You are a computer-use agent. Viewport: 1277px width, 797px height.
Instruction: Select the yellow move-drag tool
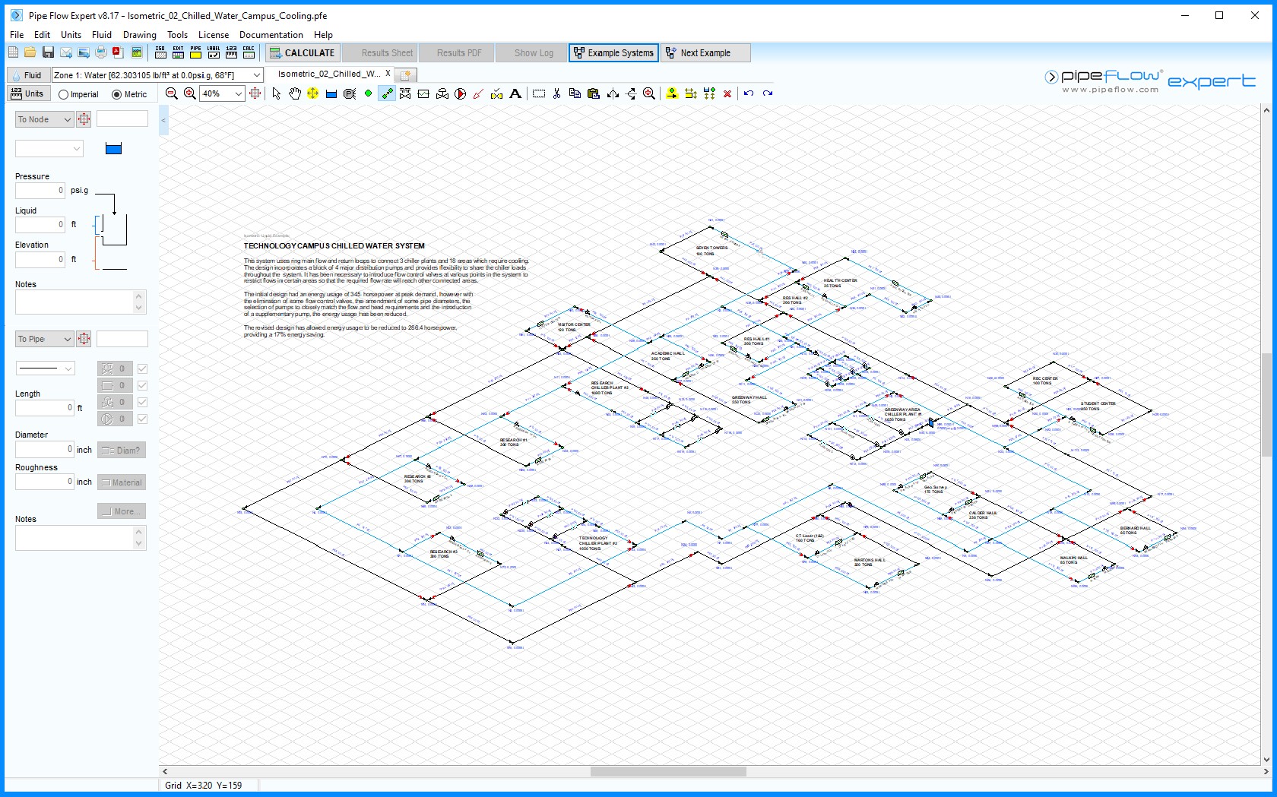(x=312, y=93)
